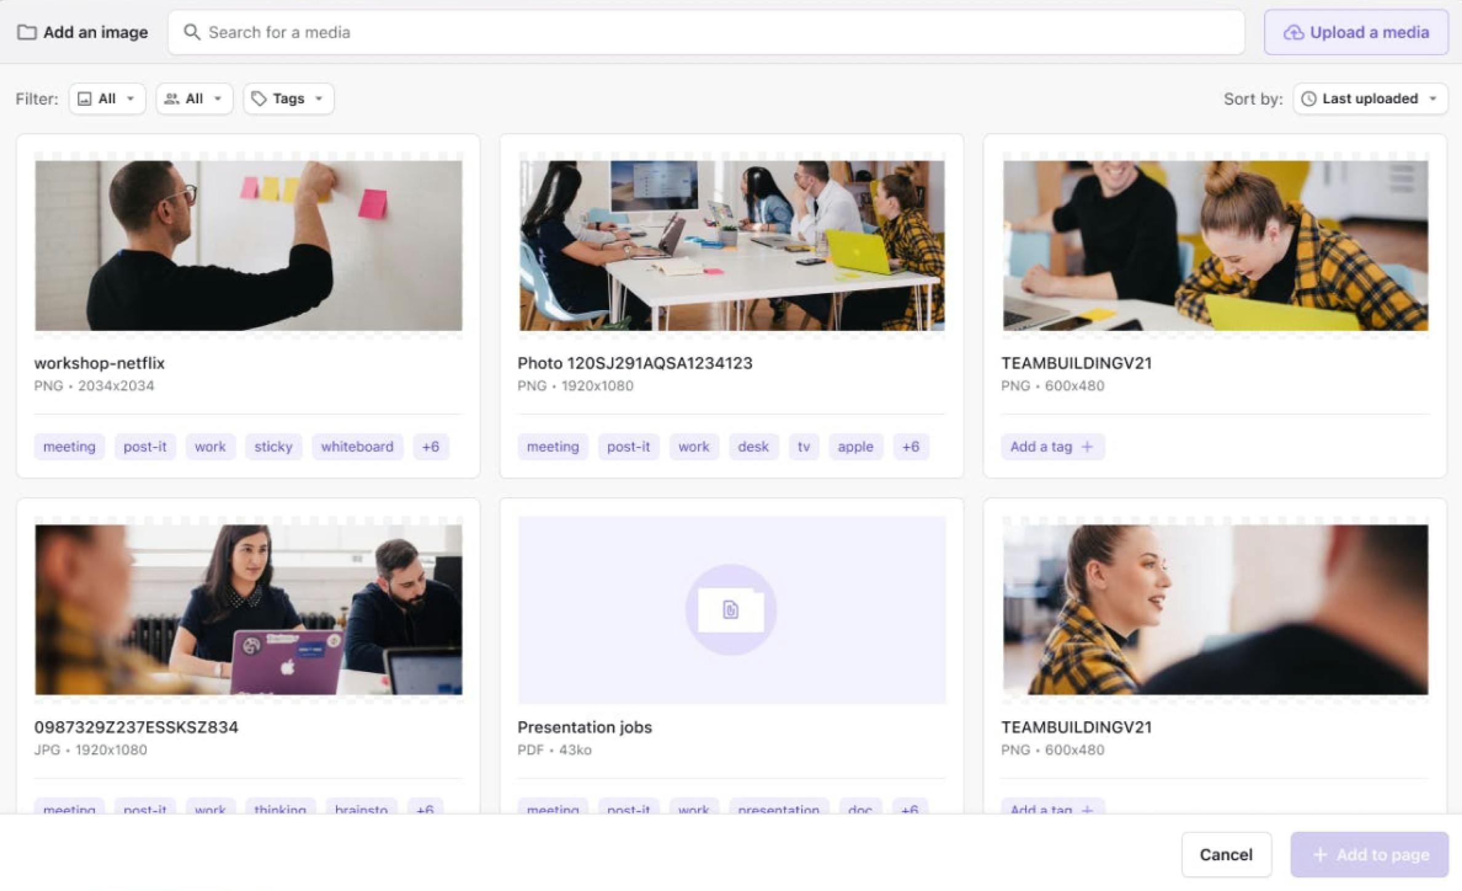The width and height of the screenshot is (1462, 891).
Task: Select the workshop-netflix thumbnail
Action: pyautogui.click(x=248, y=245)
